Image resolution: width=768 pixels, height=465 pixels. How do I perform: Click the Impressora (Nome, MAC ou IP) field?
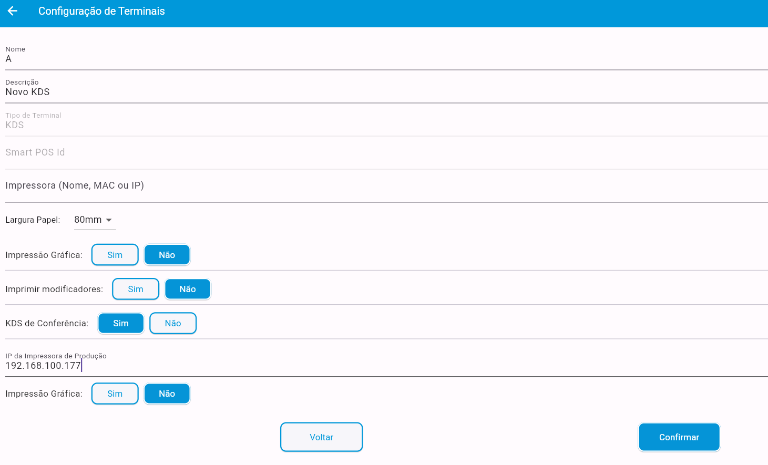pos(384,185)
